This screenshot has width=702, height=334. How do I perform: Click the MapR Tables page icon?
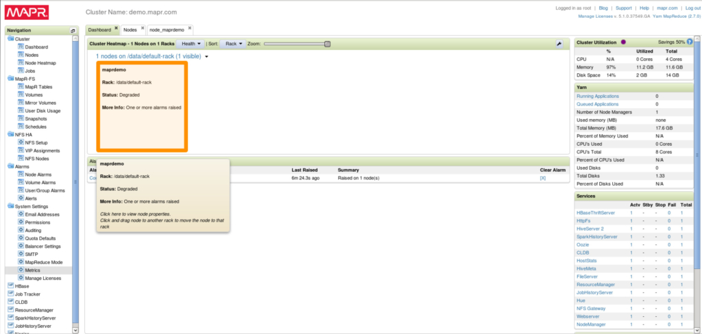pyautogui.click(x=21, y=87)
